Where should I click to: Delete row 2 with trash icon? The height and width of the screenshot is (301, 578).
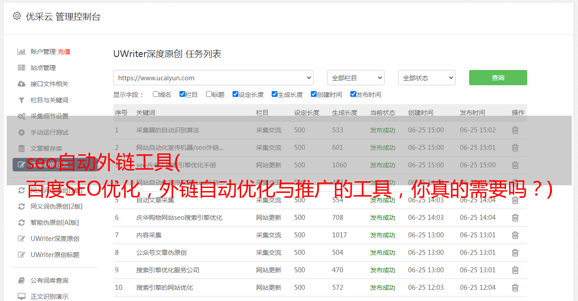[515, 148]
